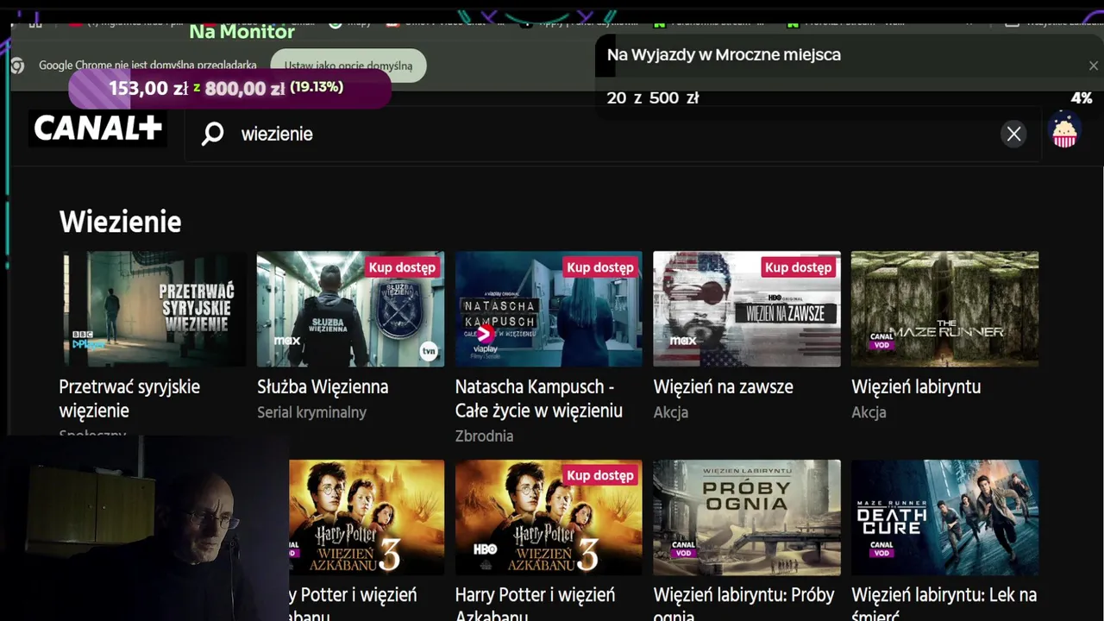This screenshot has width=1104, height=621.
Task: Click the max logo on Służba Więzienna
Action: click(287, 342)
